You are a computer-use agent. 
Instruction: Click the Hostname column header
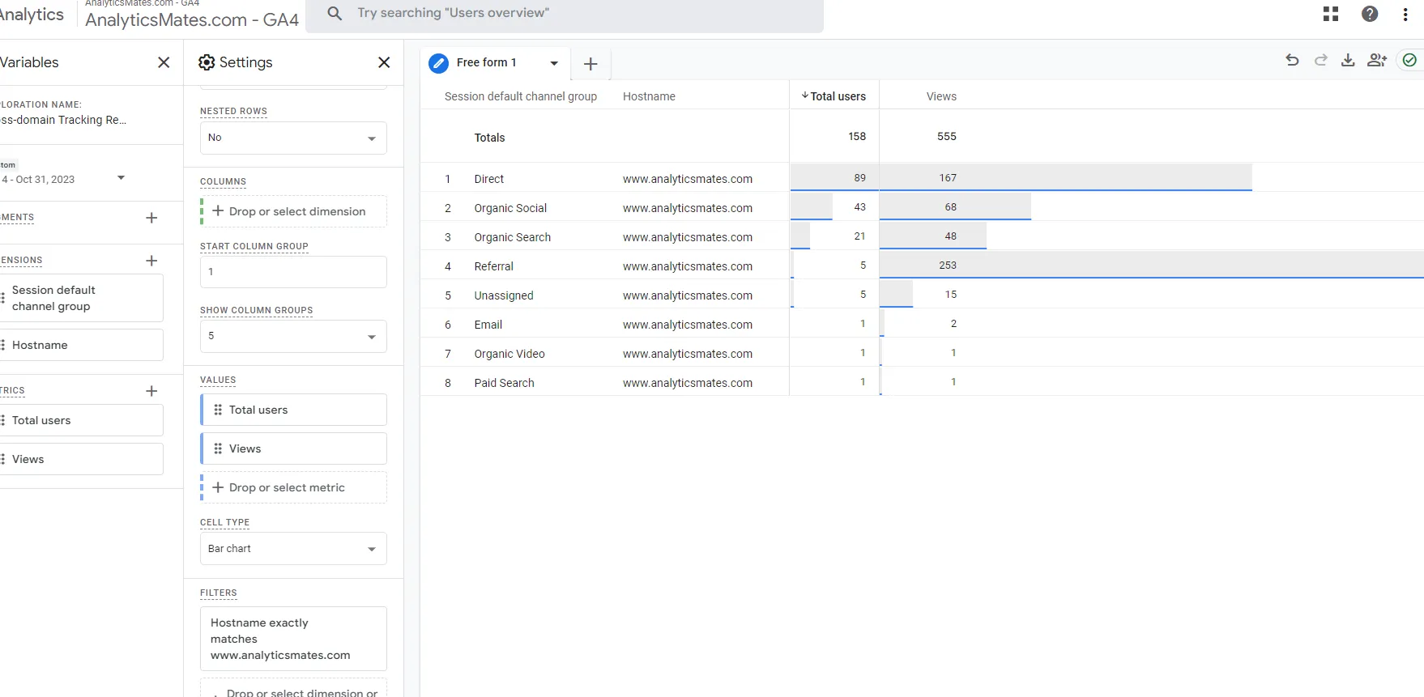pyautogui.click(x=649, y=96)
